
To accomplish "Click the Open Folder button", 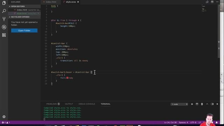I will [x=24, y=30].
